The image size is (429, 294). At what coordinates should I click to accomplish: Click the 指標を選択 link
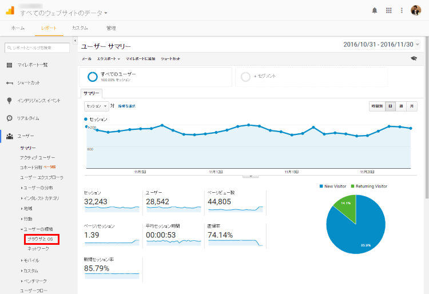click(126, 106)
